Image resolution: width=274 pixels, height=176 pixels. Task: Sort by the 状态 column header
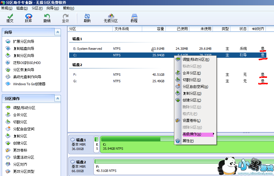tap(239, 29)
